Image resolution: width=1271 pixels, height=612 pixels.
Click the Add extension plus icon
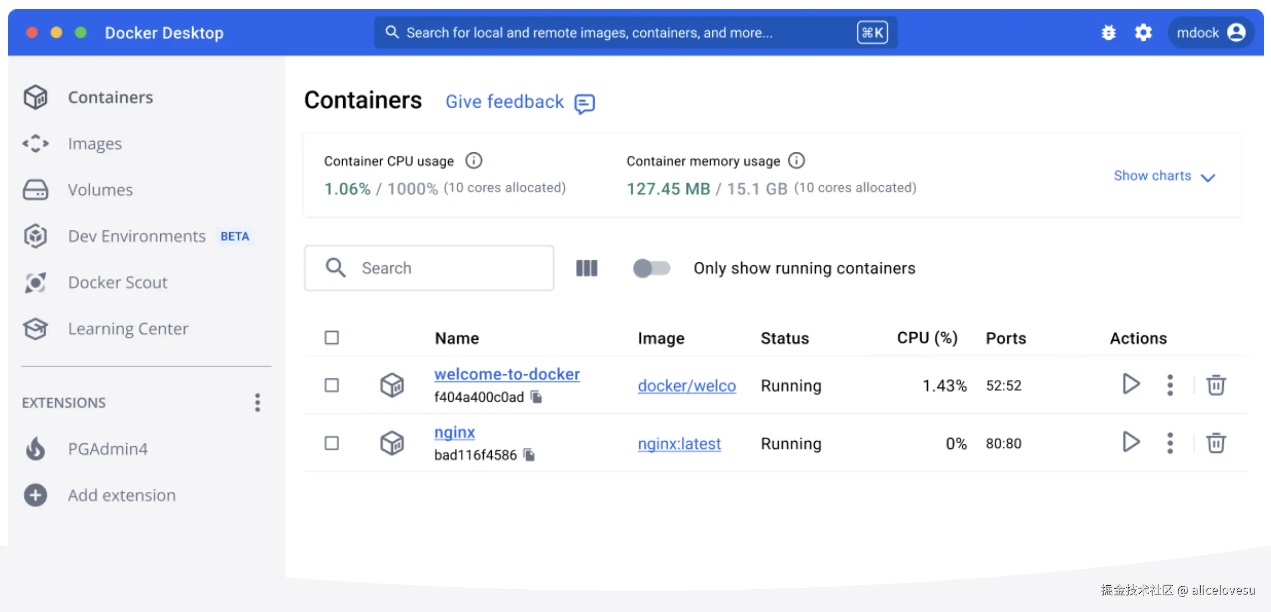click(35, 495)
